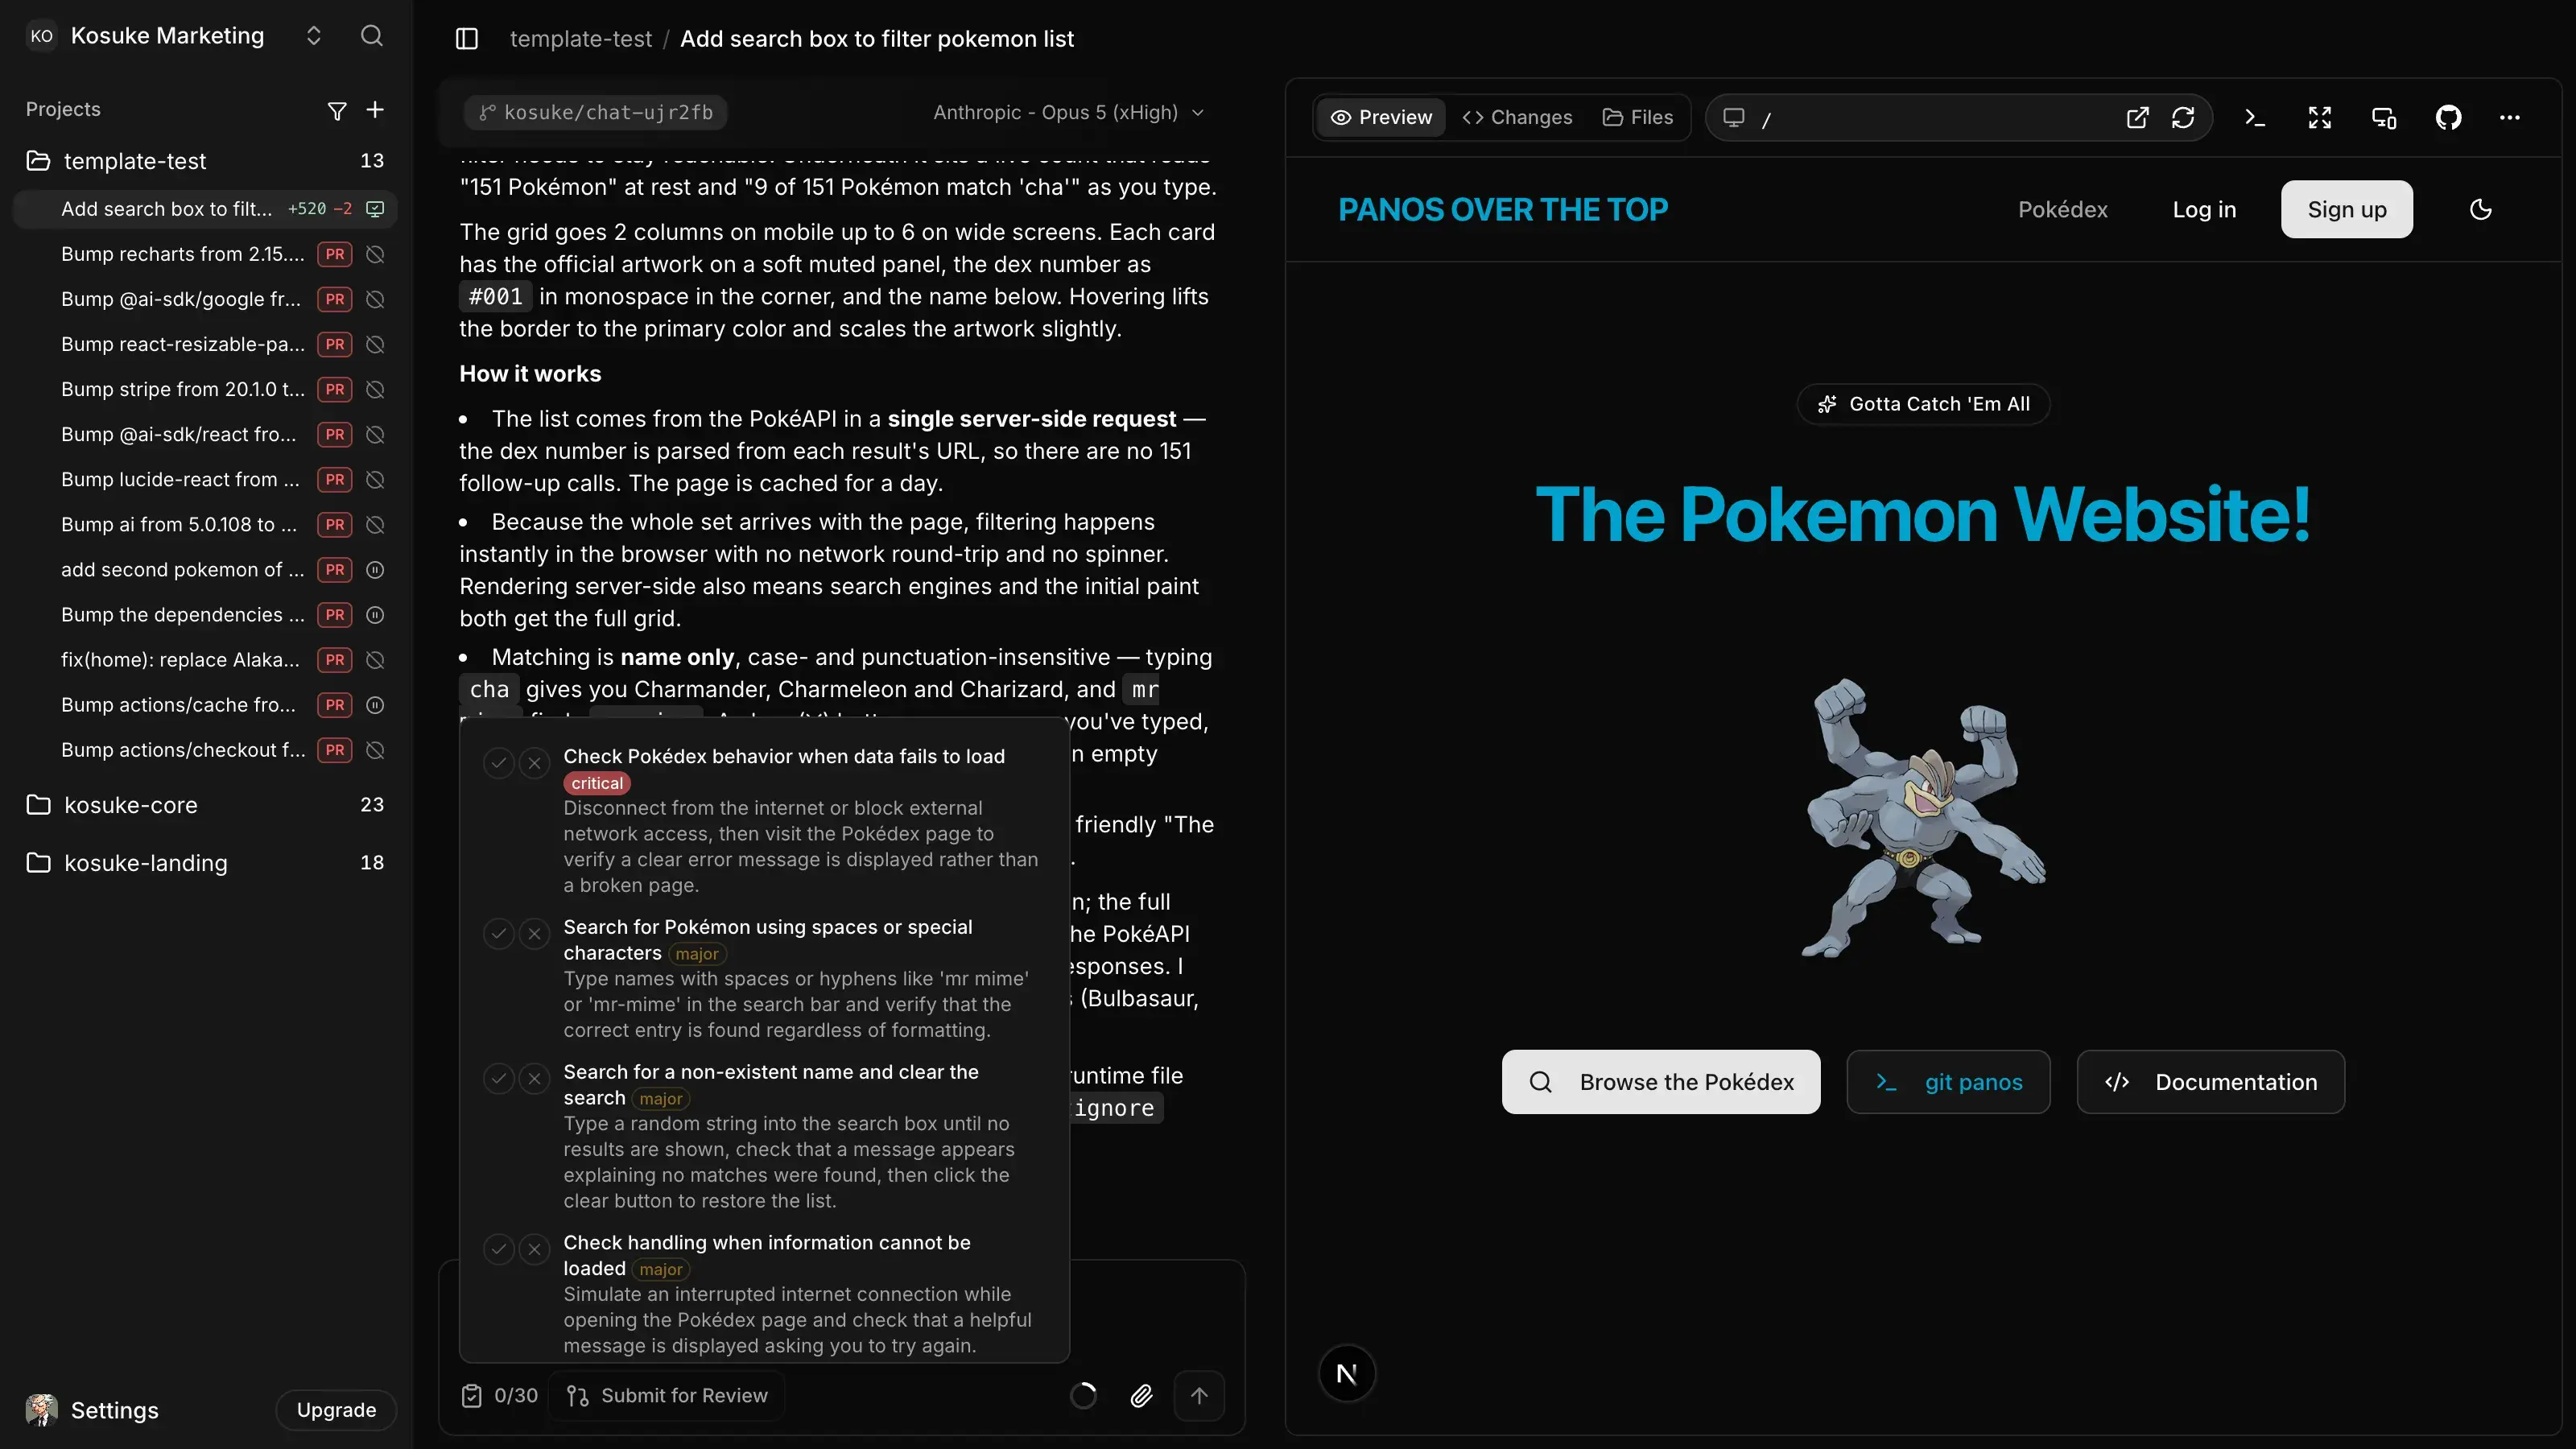The image size is (2576, 1449).
Task: Toggle the sidebar panel icon
Action: pyautogui.click(x=467, y=39)
